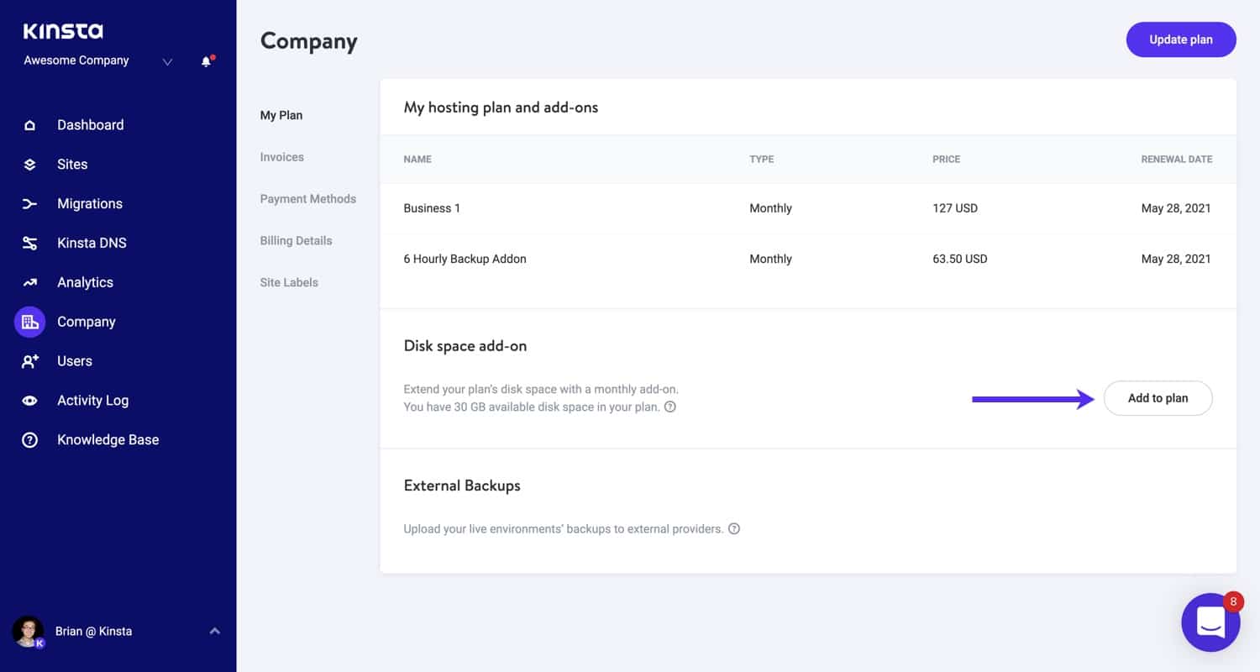Screen dimensions: 1260x672
Task: Click the Add to plan button
Action: pyautogui.click(x=1158, y=398)
